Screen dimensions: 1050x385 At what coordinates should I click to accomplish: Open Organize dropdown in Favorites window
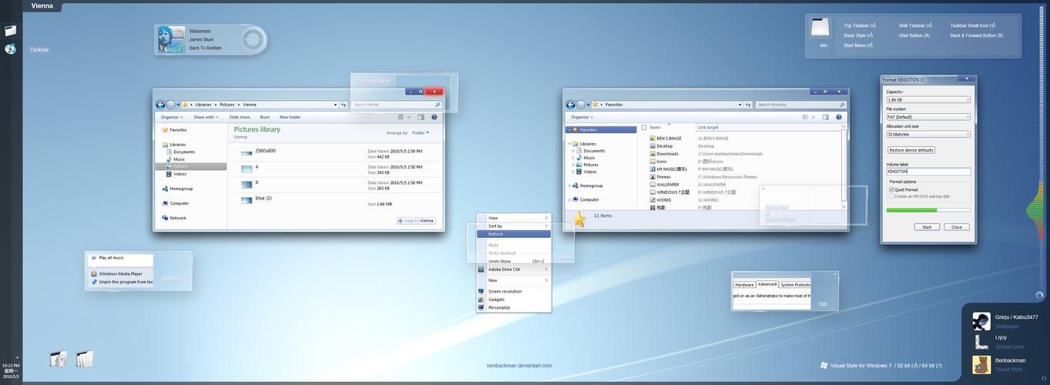(581, 117)
